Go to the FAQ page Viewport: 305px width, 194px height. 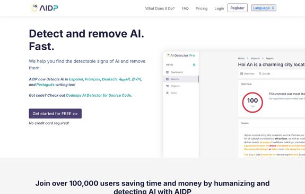point(185,8)
